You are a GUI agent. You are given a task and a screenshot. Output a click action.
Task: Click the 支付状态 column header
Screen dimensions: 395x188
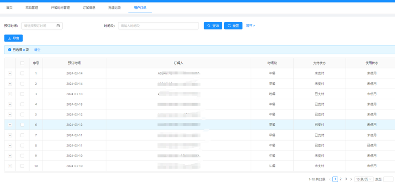[x=319, y=63]
